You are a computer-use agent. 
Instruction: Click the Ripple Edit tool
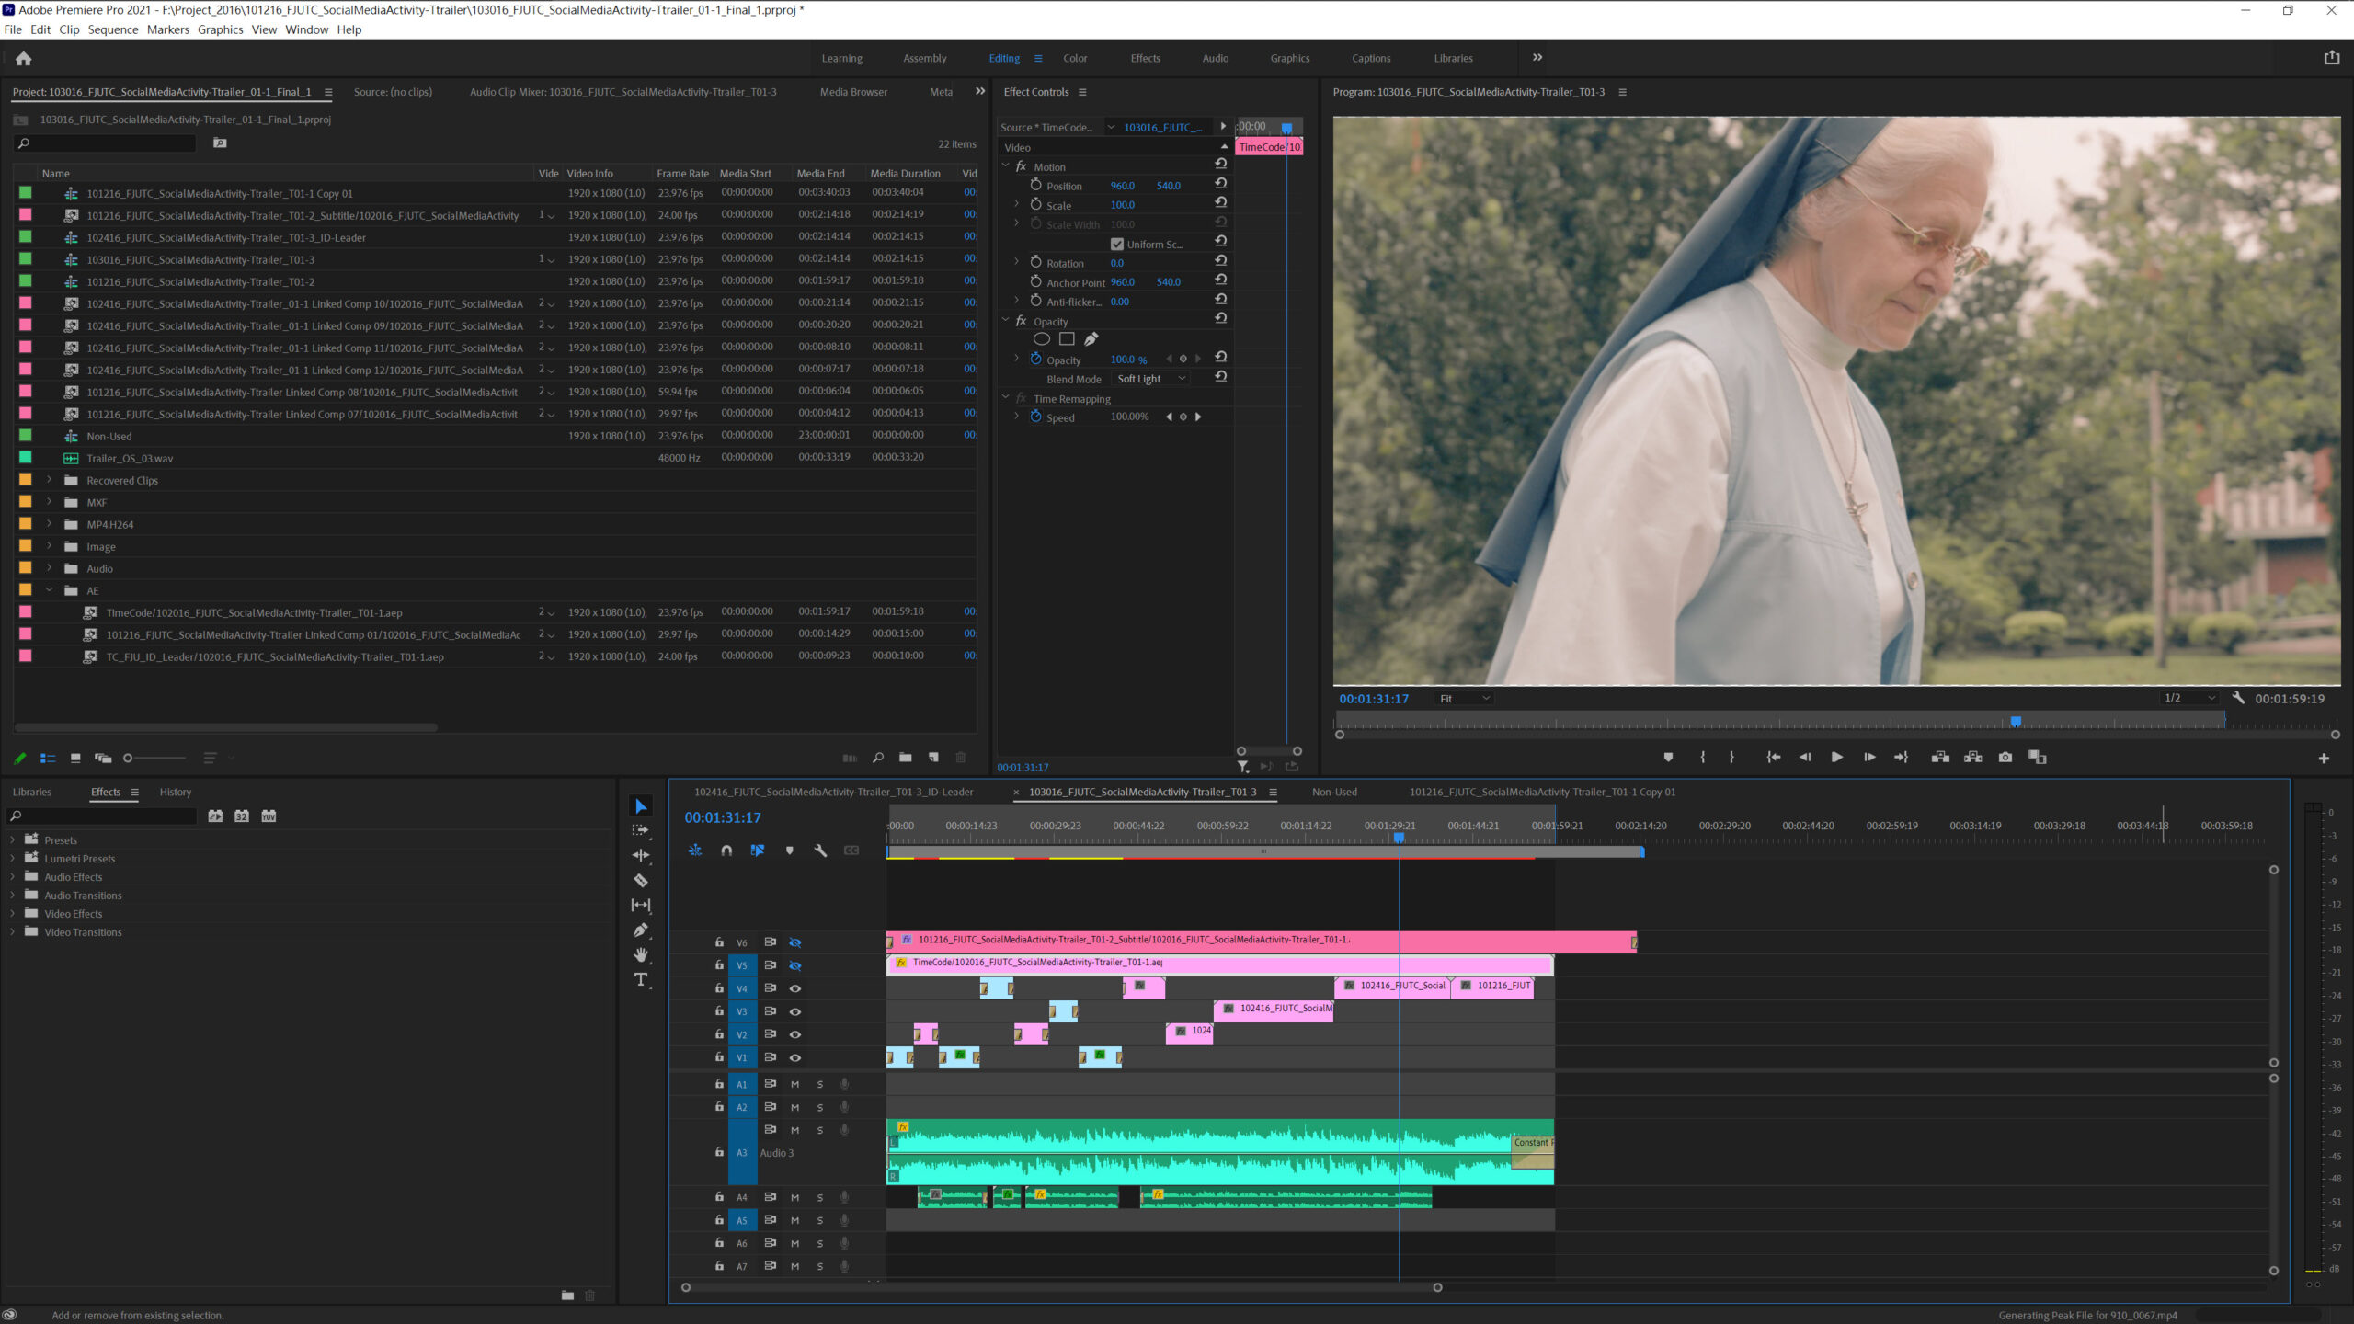pyautogui.click(x=641, y=856)
